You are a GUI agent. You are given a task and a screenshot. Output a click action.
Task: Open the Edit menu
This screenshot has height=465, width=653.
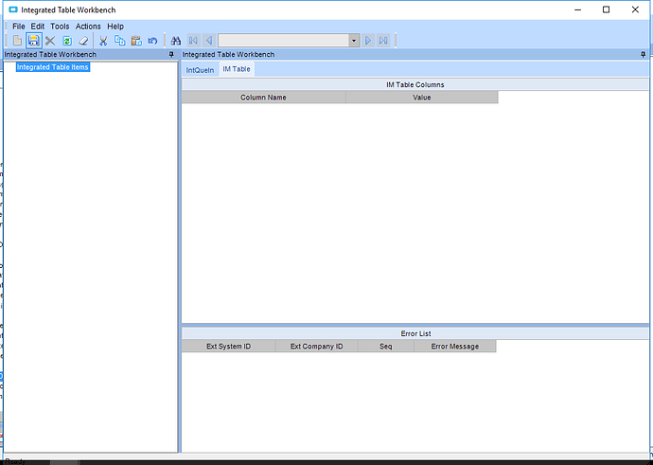(38, 27)
